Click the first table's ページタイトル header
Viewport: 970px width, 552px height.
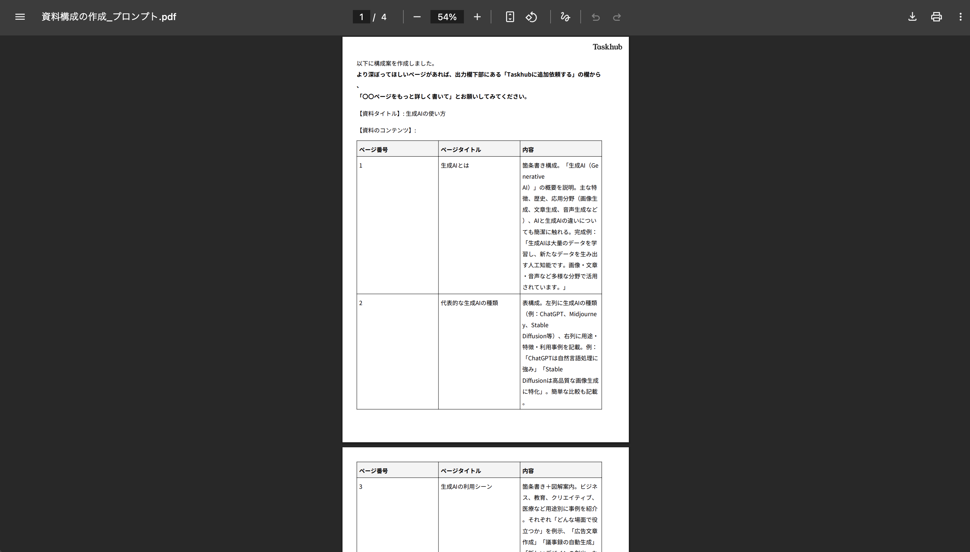[x=461, y=149]
